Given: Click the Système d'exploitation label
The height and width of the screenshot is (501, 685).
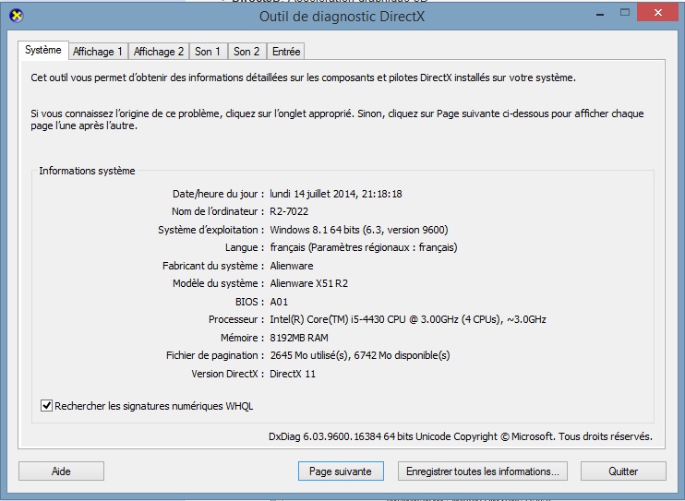Looking at the screenshot, I should (x=211, y=230).
